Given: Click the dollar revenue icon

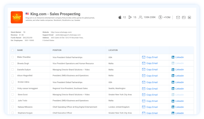Looking at the screenshot, I should [160, 17].
